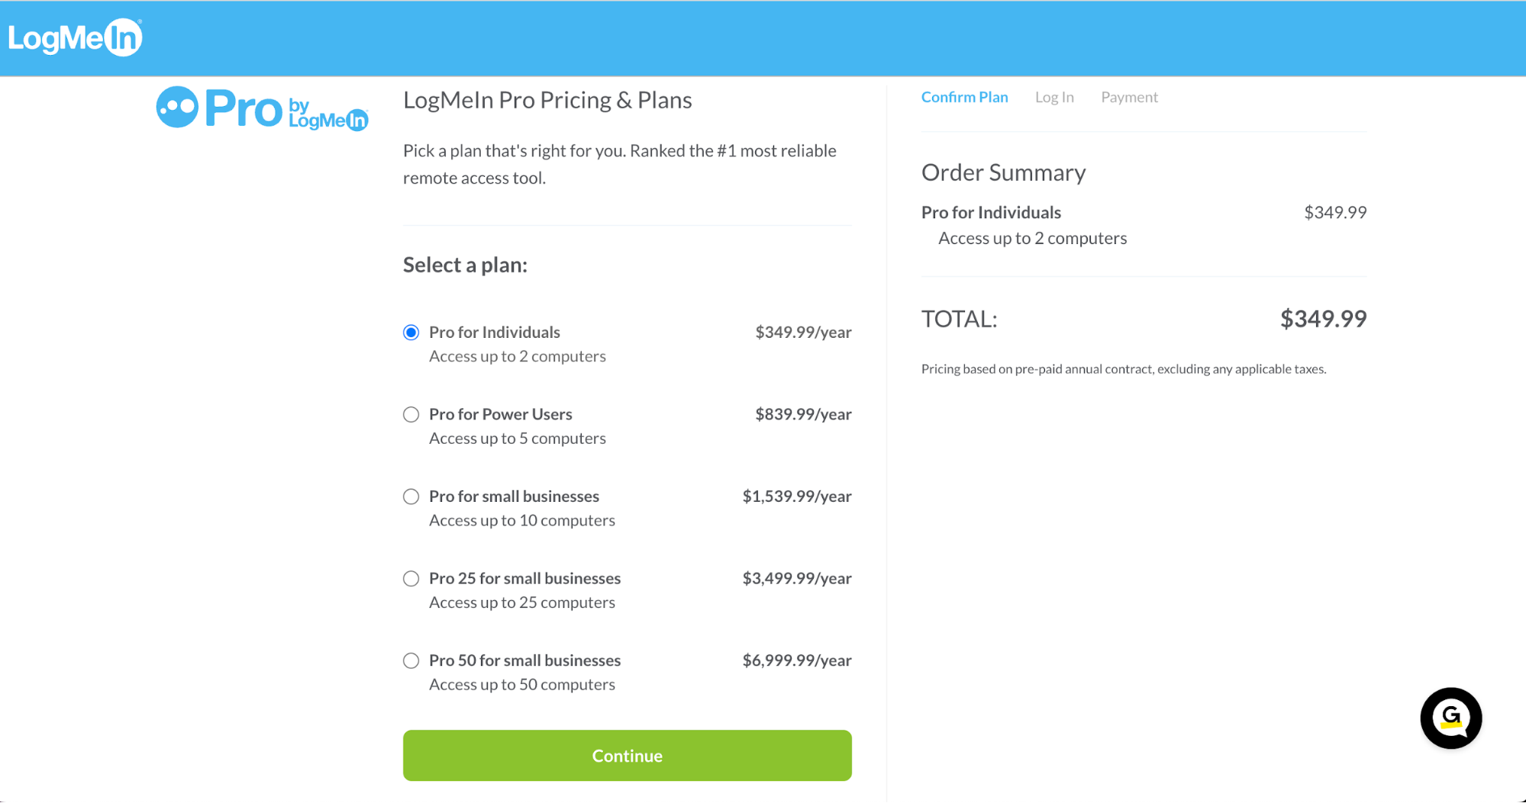This screenshot has width=1526, height=803.
Task: Select Pro for Individuals radio button
Action: pos(411,332)
